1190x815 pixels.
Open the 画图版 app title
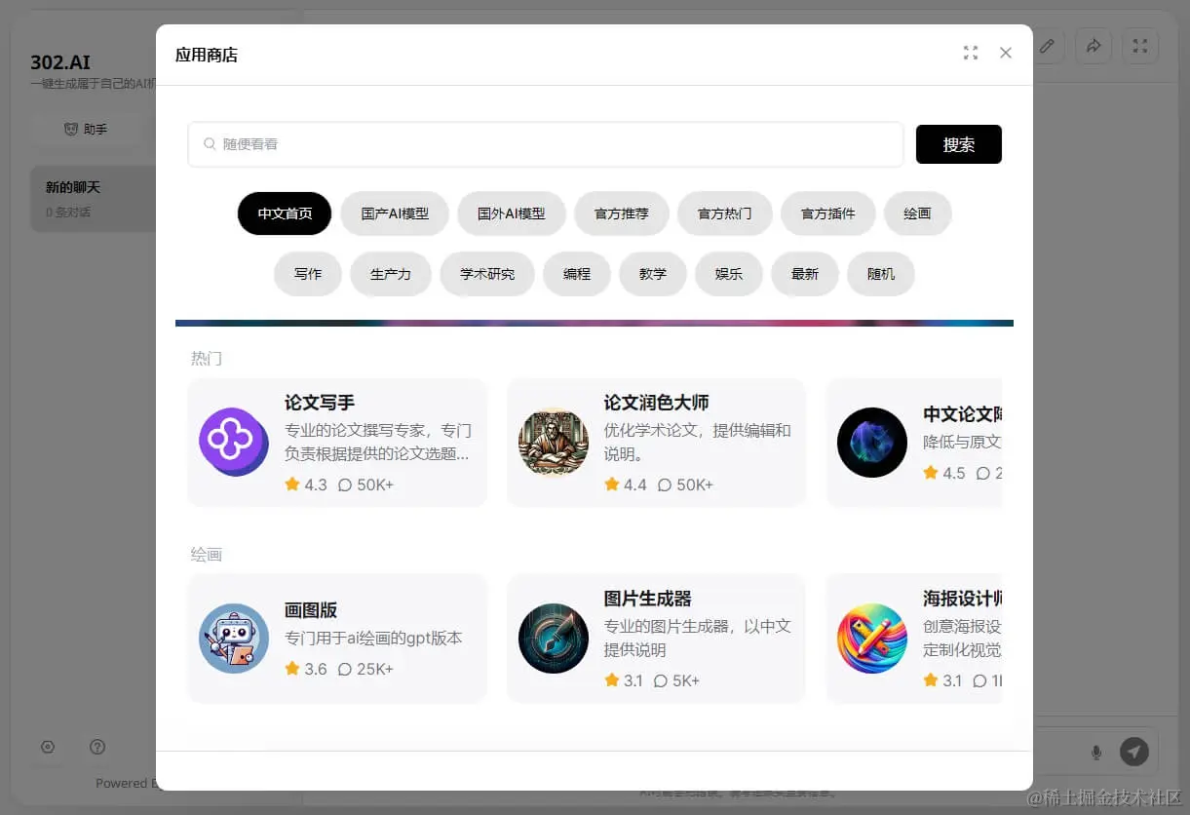[311, 610]
